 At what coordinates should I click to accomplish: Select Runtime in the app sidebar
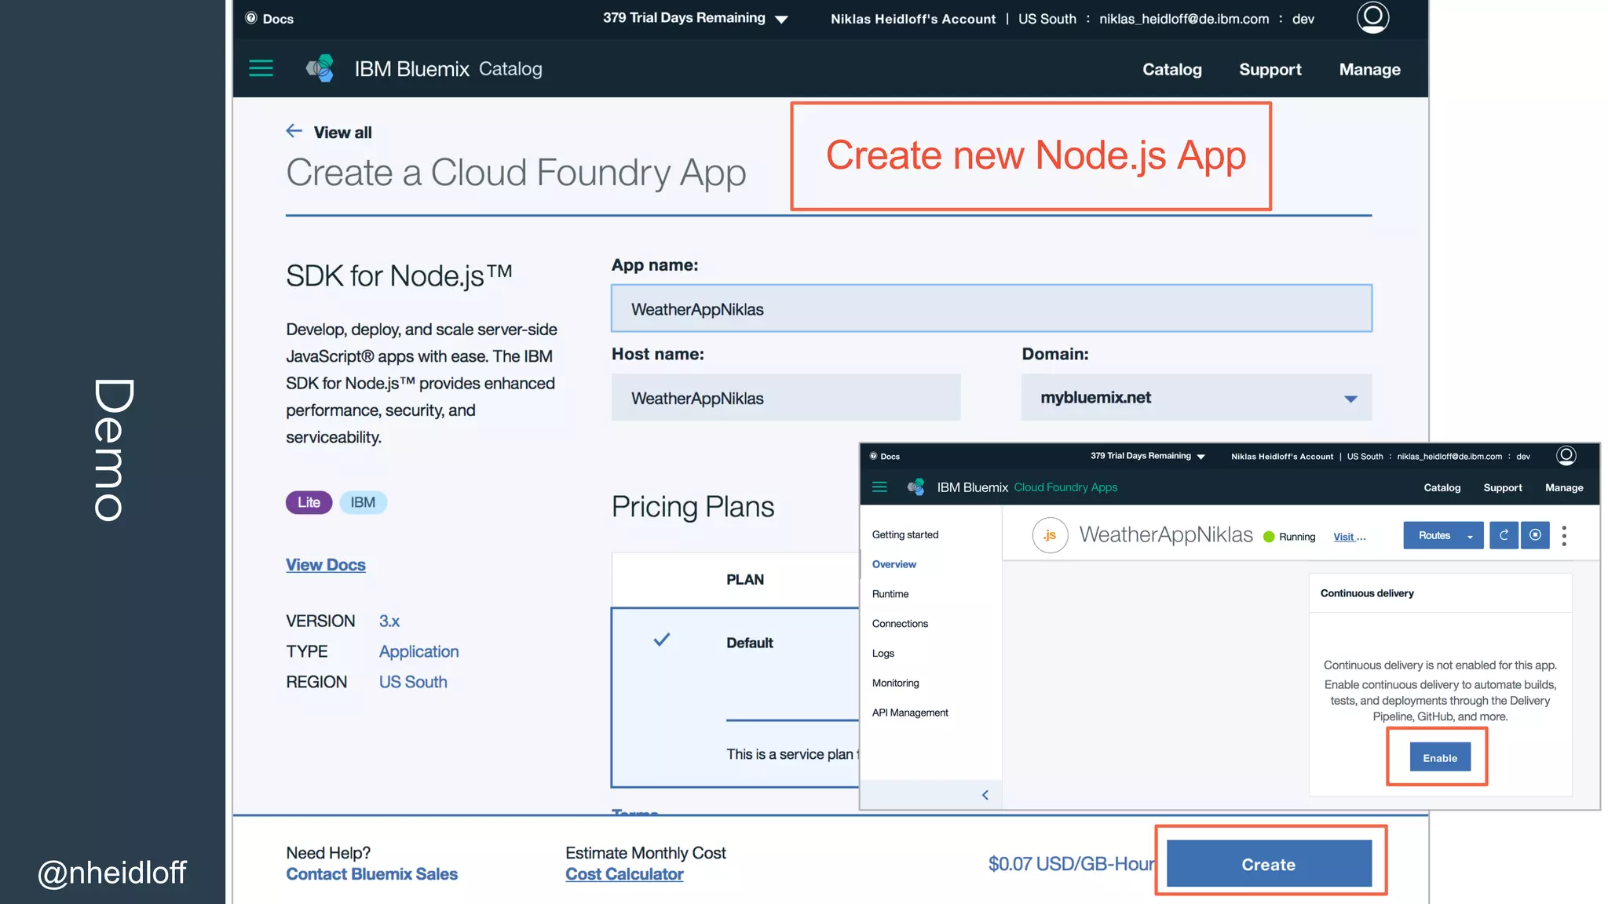[x=890, y=594]
